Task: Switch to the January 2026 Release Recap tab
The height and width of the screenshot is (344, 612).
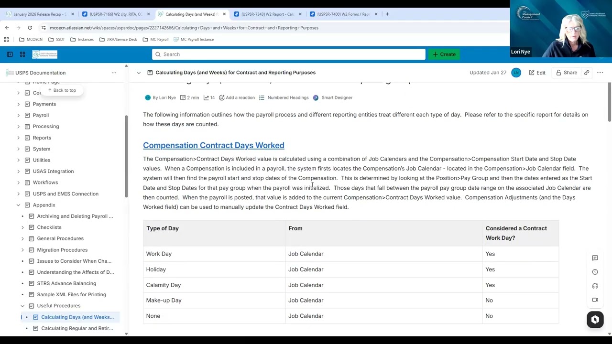Action: tap(40, 14)
